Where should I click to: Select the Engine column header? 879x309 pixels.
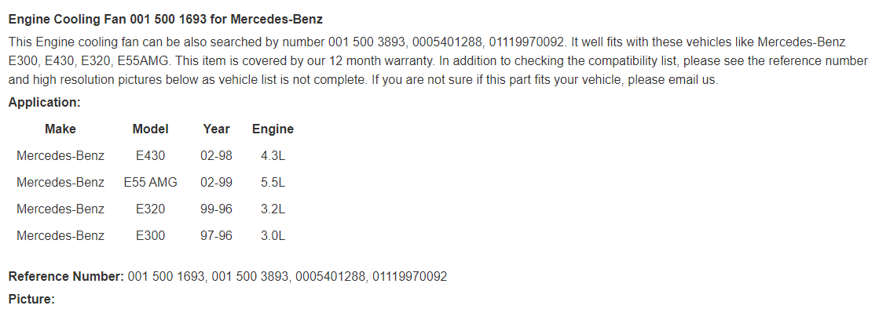[273, 129]
